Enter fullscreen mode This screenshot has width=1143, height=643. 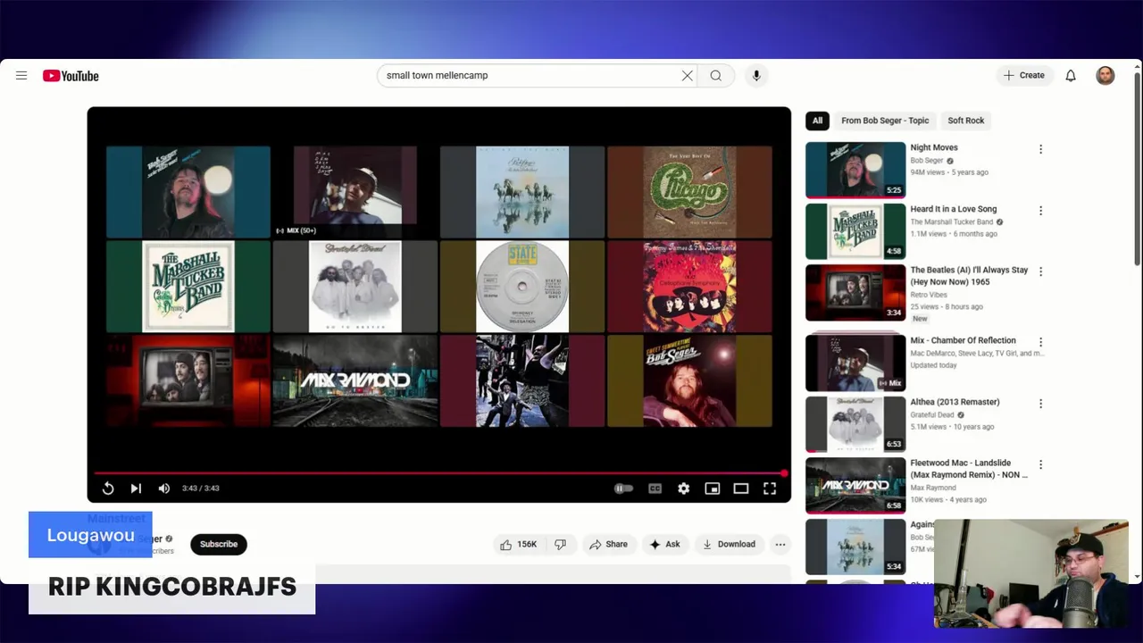pos(770,489)
